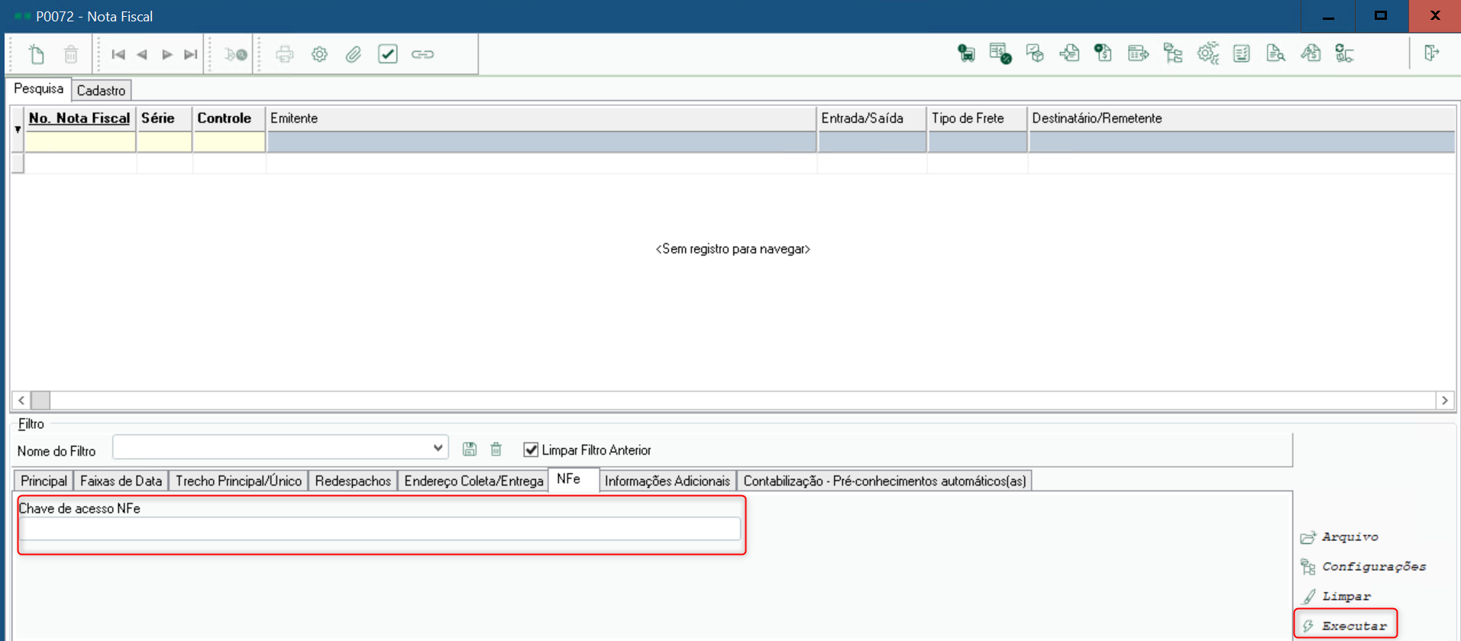Click the trash can delete icon in the main toolbar
Image resolution: width=1461 pixels, height=641 pixels.
(x=71, y=54)
